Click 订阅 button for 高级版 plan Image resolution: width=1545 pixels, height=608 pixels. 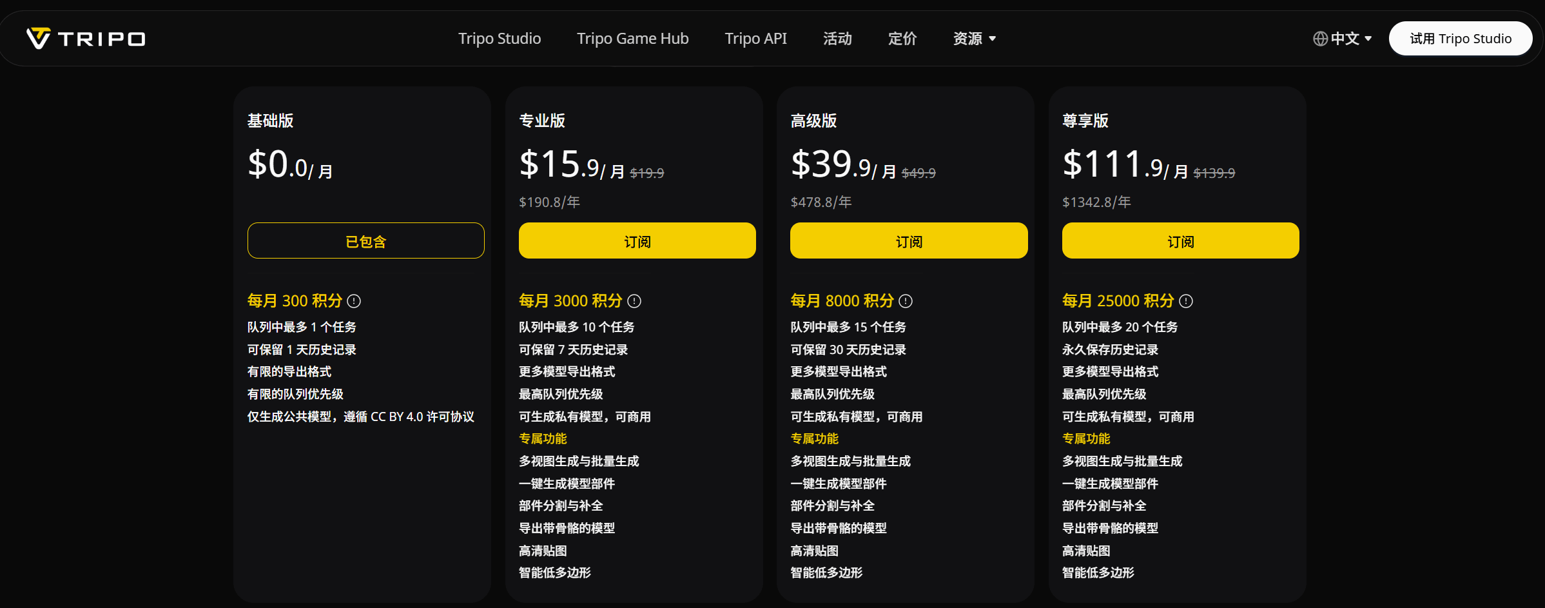[x=909, y=240]
